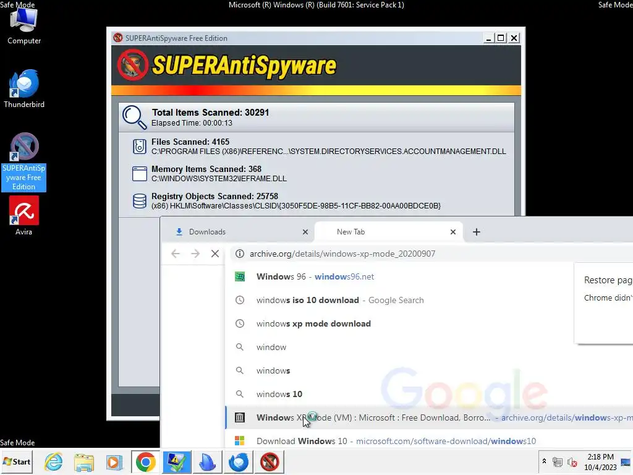633x475 pixels.
Task: Click the window icon beside Memory Items Scanned
Action: point(140,174)
